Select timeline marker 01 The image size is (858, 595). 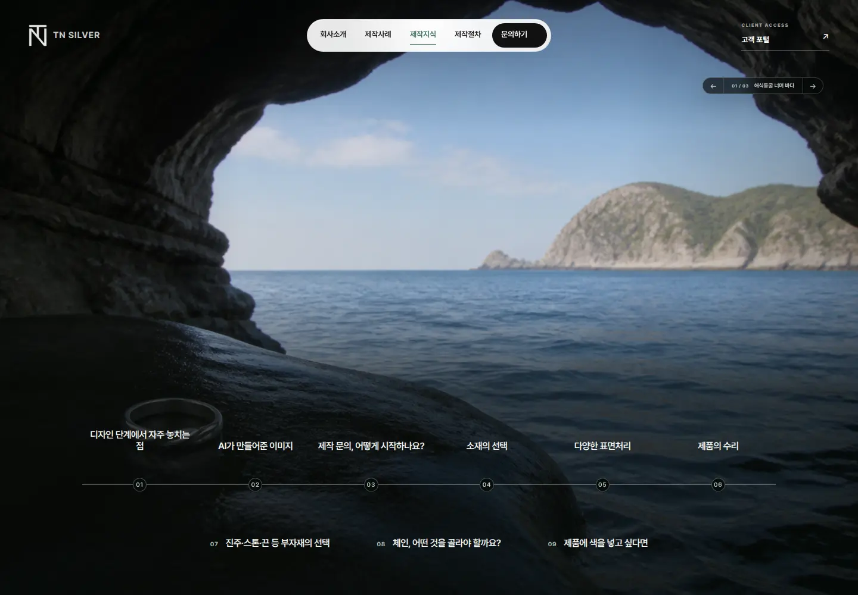point(139,485)
